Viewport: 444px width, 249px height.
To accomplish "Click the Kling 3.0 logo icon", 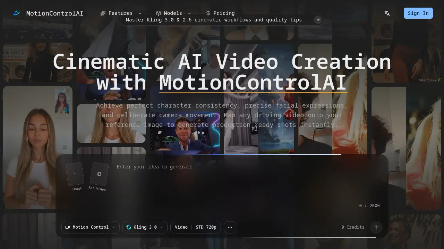I will coord(129,227).
